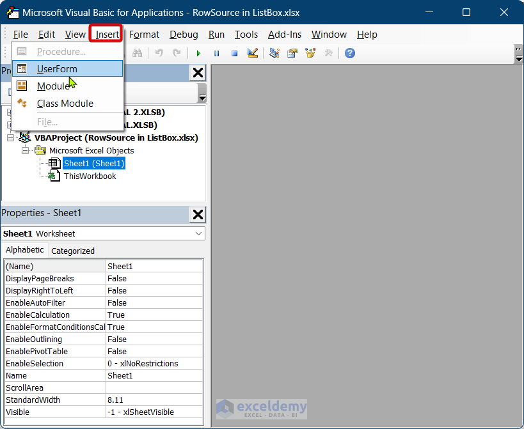Launch VBA Help with the question mark icon
The image size is (524, 429).
[349, 53]
